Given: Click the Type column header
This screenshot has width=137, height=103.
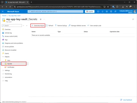Looking at the screenshot, I should [59, 31].
